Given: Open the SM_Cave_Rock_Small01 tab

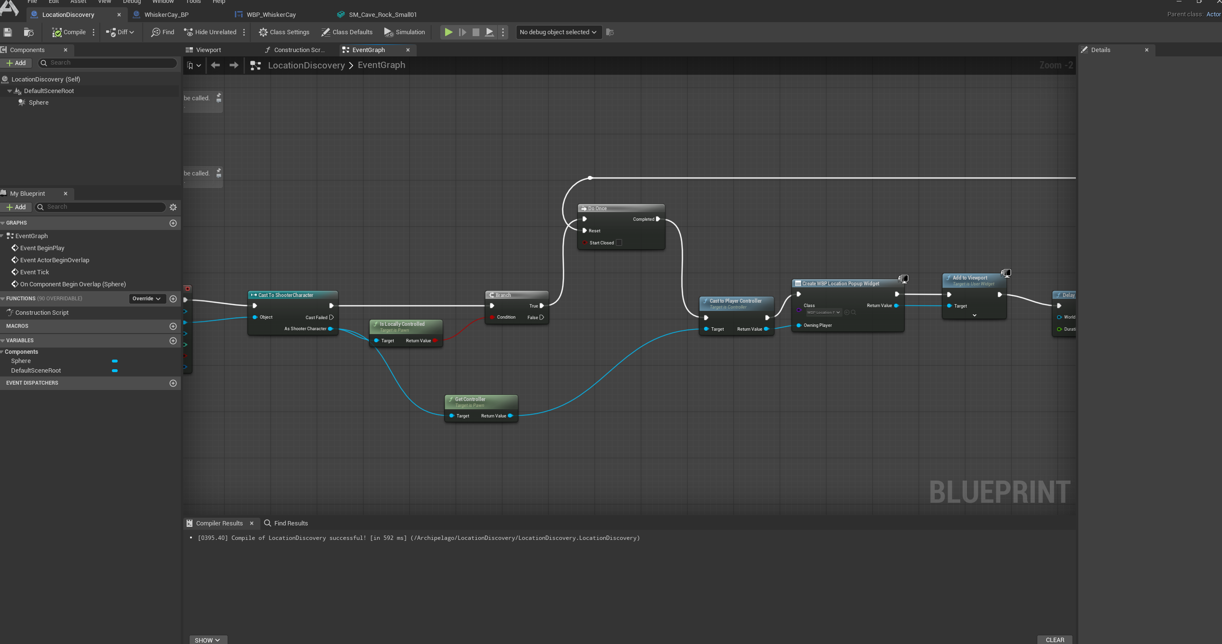Looking at the screenshot, I should 382,14.
